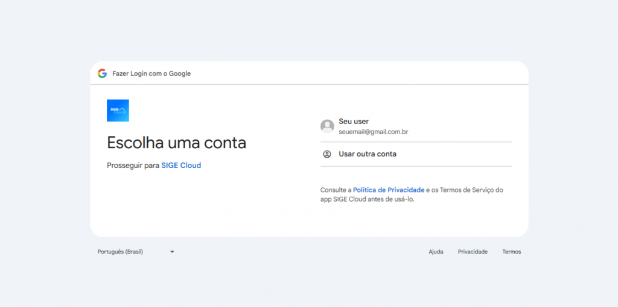Open the "Ajuda" footer link

point(436,252)
